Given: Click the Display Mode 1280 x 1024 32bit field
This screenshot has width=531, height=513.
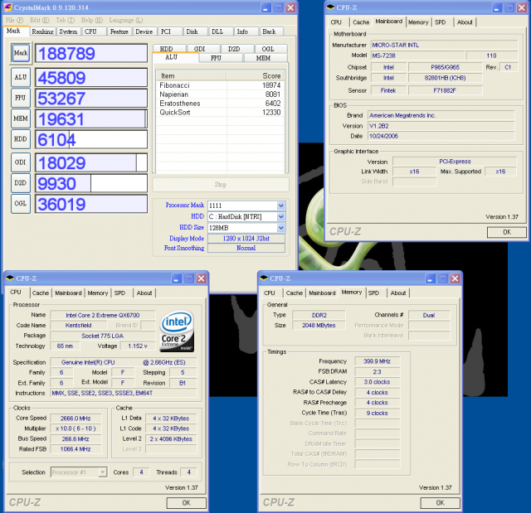Looking at the screenshot, I should (246, 239).
